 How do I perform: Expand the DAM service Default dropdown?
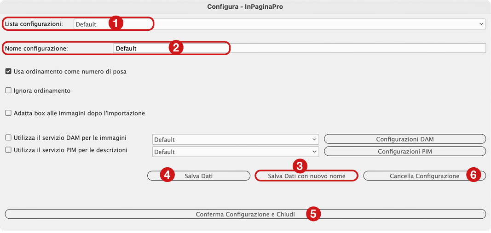point(236,139)
